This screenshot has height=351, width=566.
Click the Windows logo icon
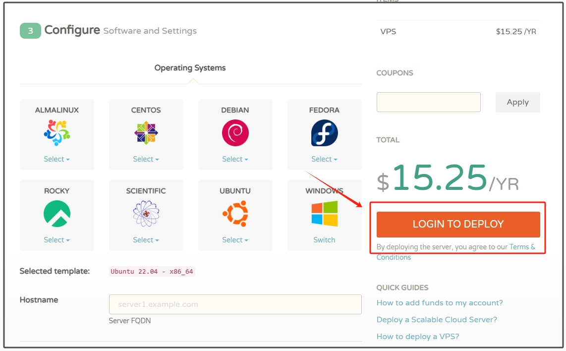coord(325,214)
